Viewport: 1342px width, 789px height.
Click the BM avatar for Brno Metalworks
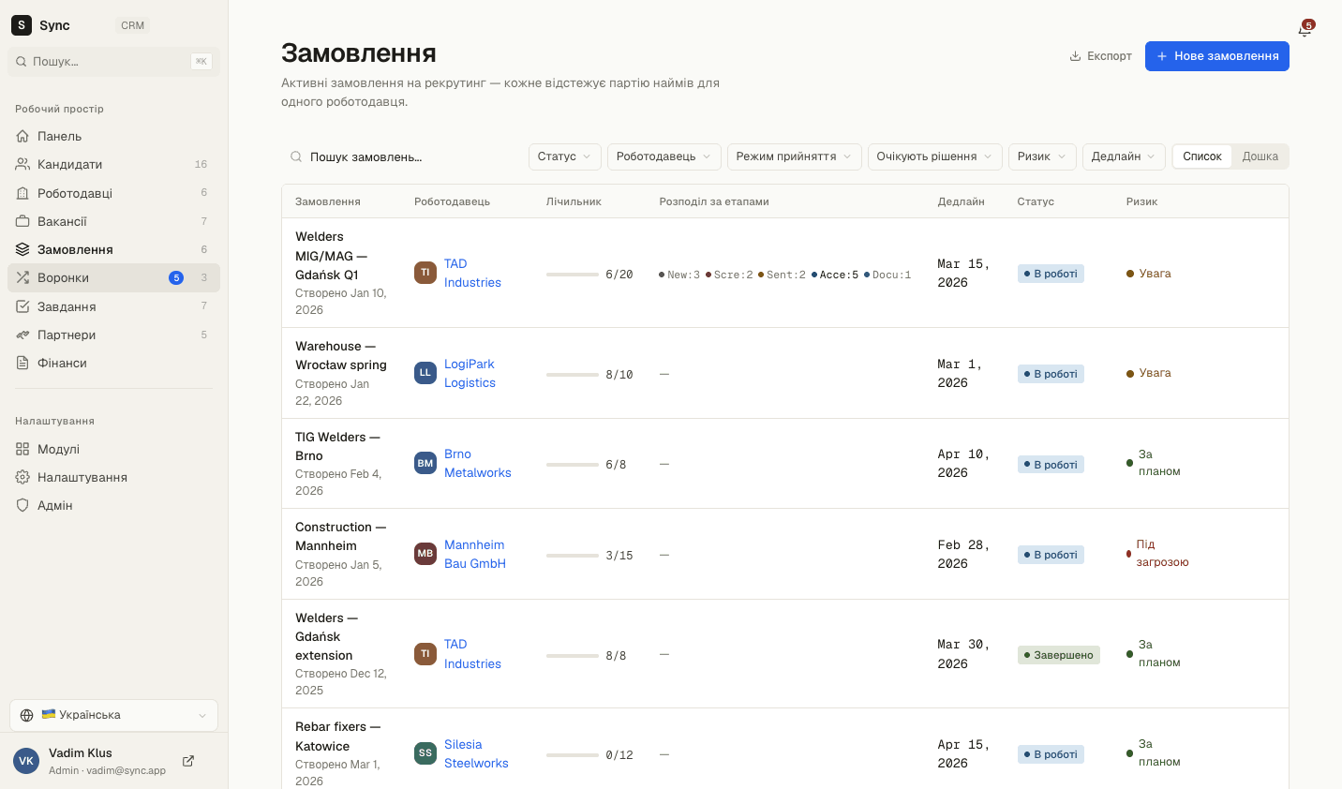click(425, 463)
